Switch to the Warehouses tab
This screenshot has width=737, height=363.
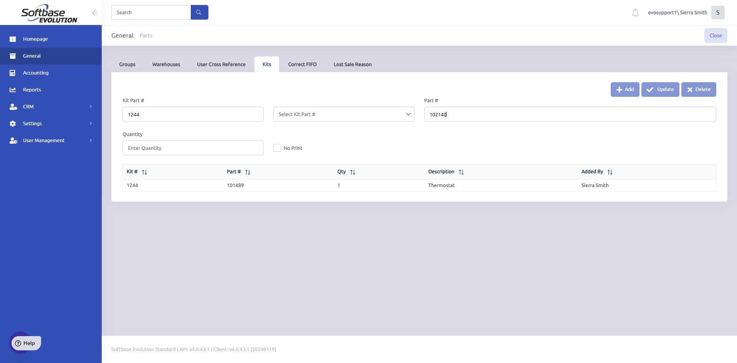click(166, 65)
